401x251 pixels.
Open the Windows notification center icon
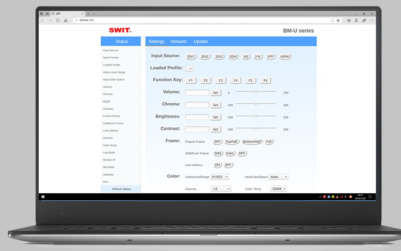point(370,196)
